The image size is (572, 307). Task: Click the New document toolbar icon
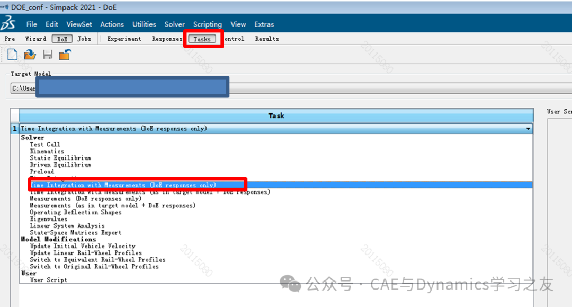click(x=12, y=55)
